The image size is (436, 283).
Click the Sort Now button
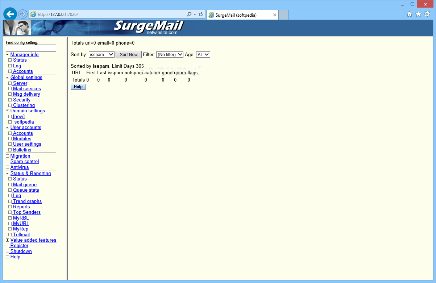(x=129, y=55)
